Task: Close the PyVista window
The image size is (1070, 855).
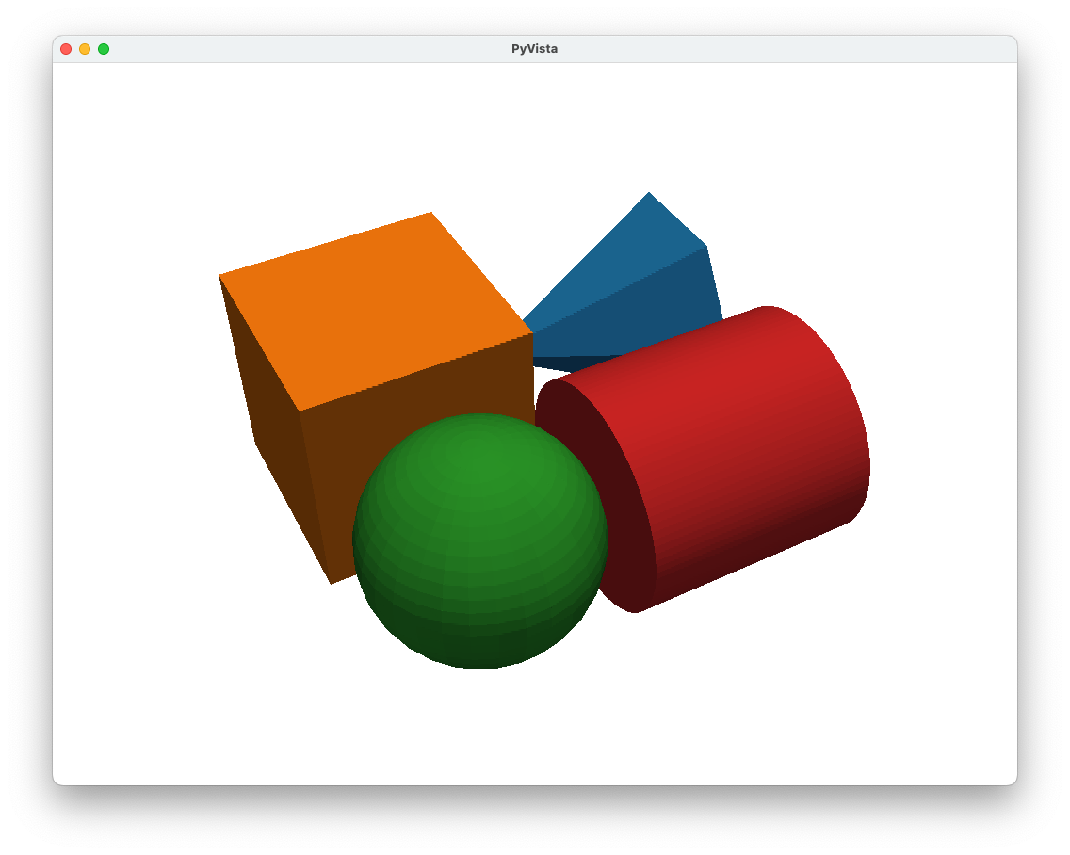Action: coord(65,48)
